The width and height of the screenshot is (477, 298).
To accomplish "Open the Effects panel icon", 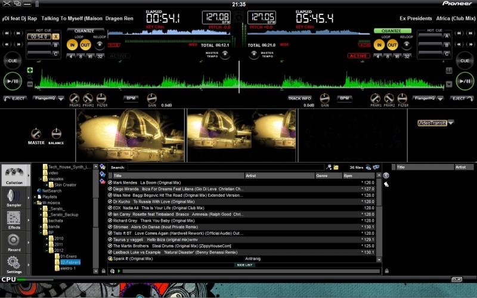I will click(x=14, y=218).
